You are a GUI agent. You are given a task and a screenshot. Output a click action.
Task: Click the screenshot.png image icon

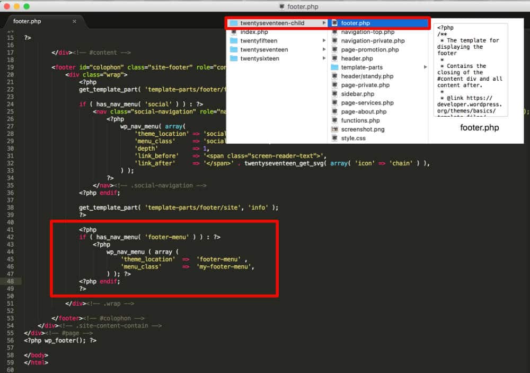point(335,129)
